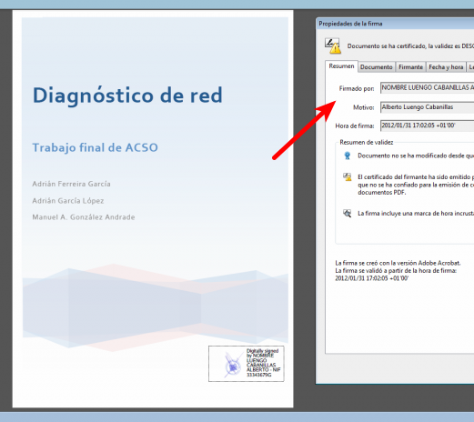The width and height of the screenshot is (474, 422).
Task: Click the Motivo field with Alberto Luengo Cabanillas
Action: pos(427,107)
